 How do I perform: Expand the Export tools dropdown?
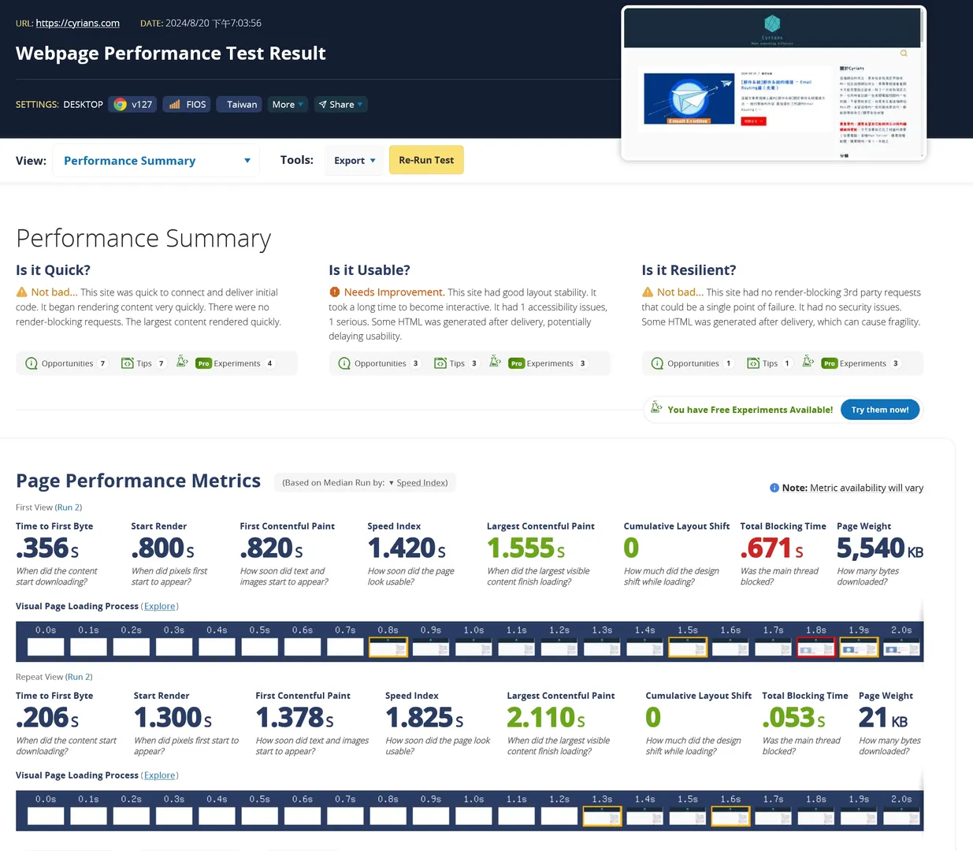pyautogui.click(x=354, y=159)
